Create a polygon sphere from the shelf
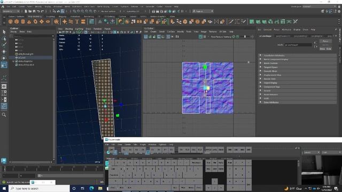 pos(11,21)
